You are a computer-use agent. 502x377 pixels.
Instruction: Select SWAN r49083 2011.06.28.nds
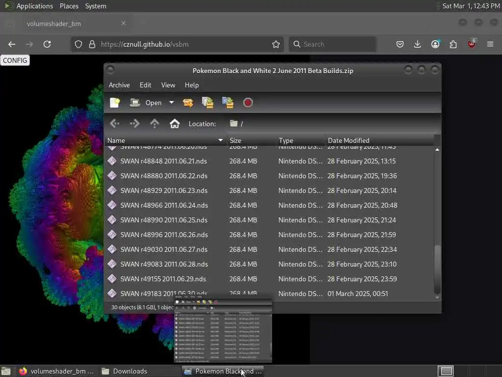[269, 264]
